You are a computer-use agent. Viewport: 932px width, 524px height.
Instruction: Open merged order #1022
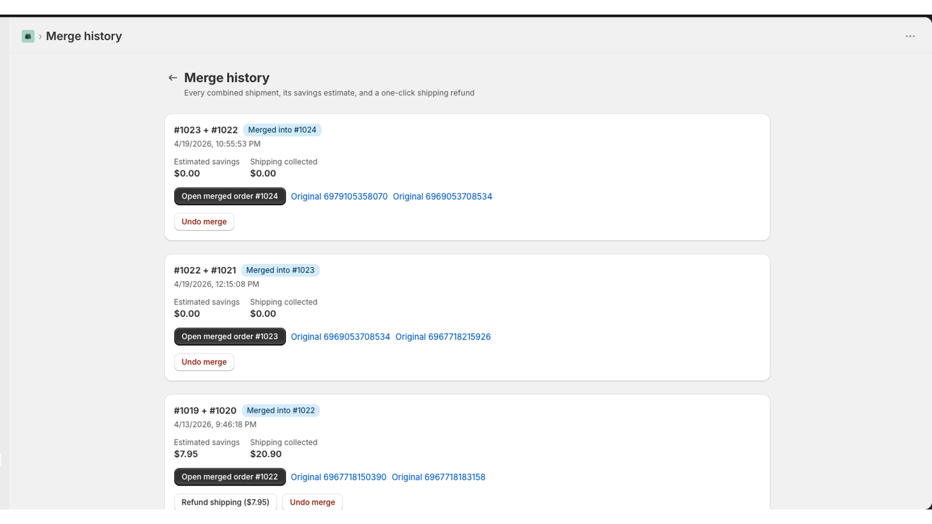click(x=230, y=477)
